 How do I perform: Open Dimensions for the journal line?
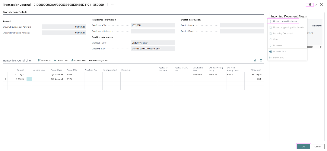pyautogui.click(x=78, y=60)
